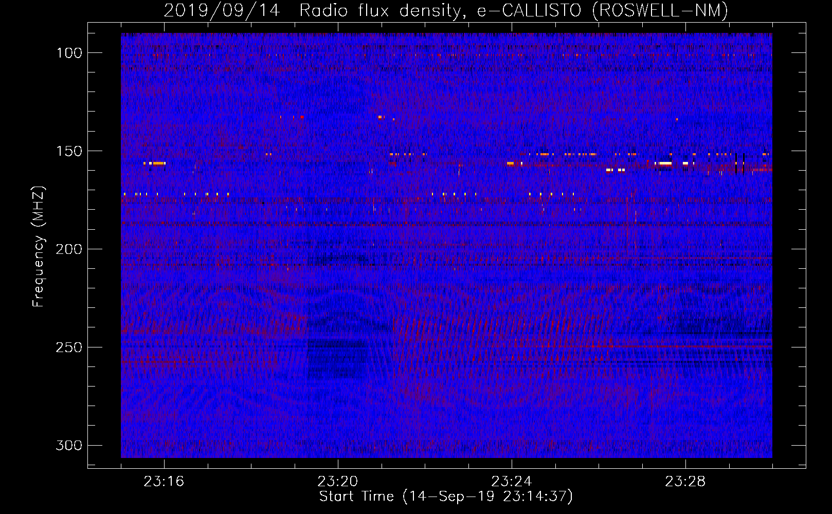Image resolution: width=832 pixels, height=514 pixels.
Task: Click the 23:16 time tick label
Action: (164, 482)
